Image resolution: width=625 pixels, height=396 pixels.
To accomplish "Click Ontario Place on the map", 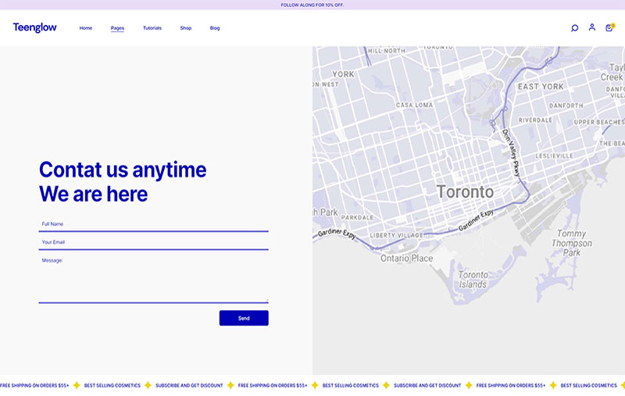I will [x=406, y=259].
